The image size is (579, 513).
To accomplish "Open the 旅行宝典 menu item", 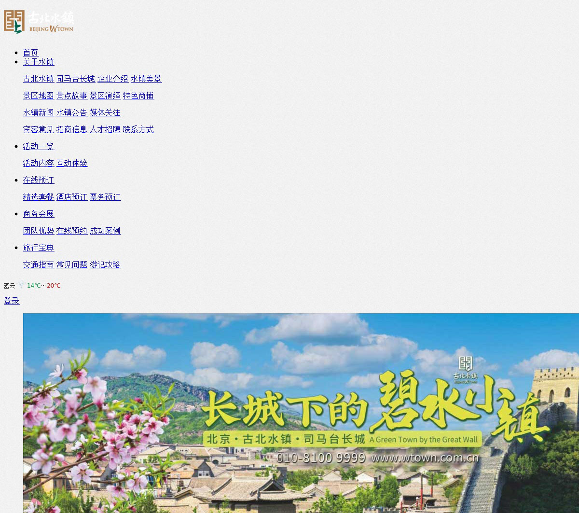I will (39, 248).
